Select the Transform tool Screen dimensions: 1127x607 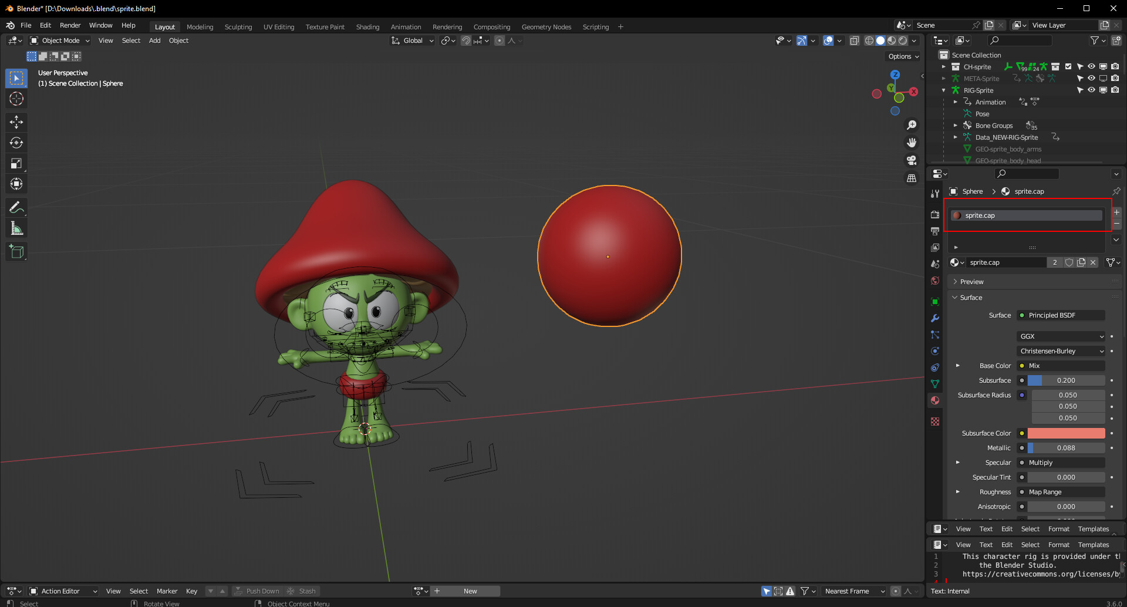pos(16,184)
